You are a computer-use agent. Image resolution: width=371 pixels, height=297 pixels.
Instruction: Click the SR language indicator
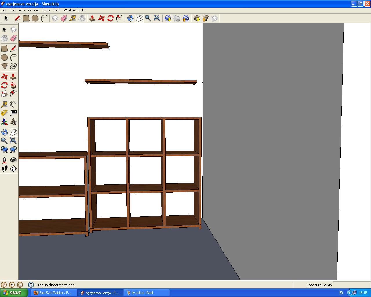(x=341, y=293)
